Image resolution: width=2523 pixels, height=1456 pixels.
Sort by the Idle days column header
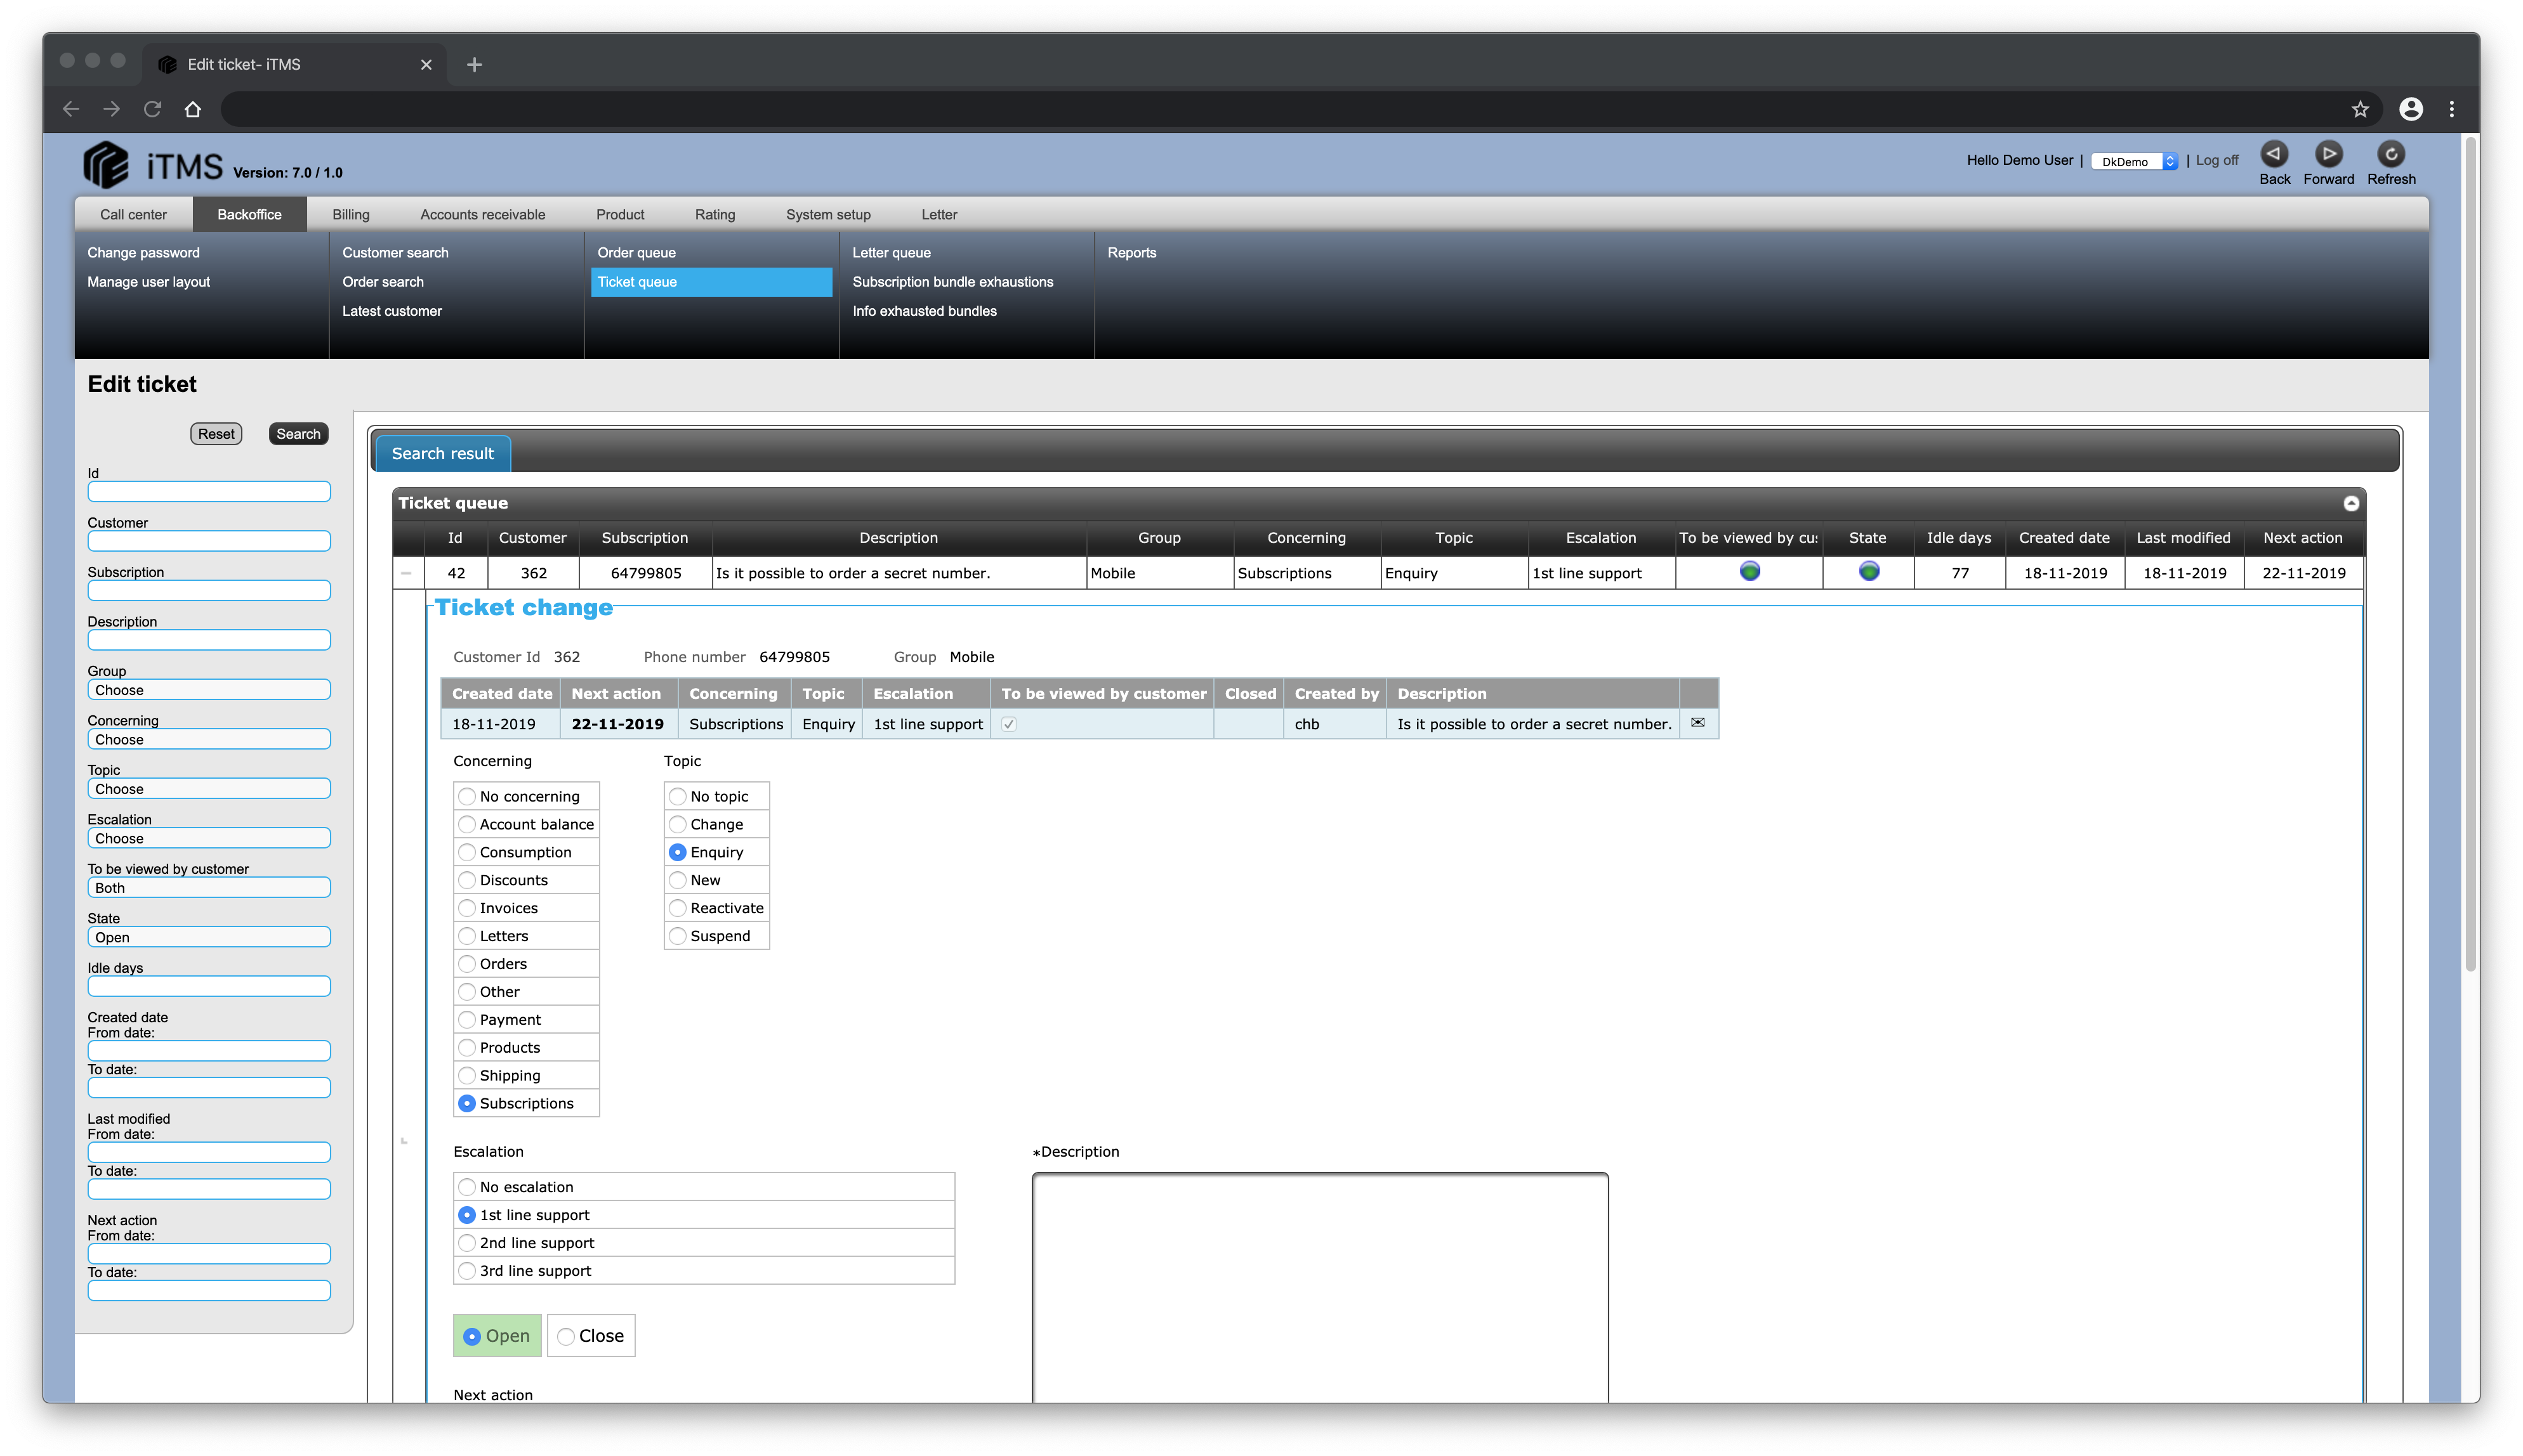(x=1958, y=538)
